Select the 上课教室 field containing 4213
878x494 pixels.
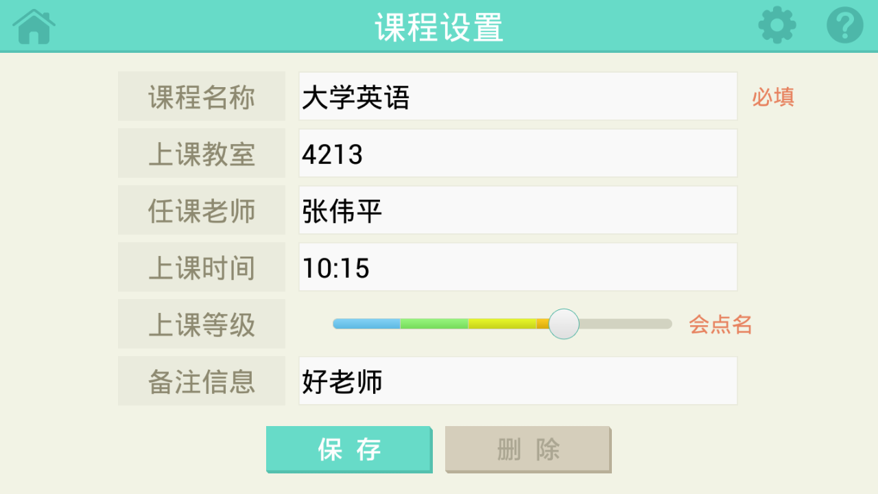[x=518, y=153]
